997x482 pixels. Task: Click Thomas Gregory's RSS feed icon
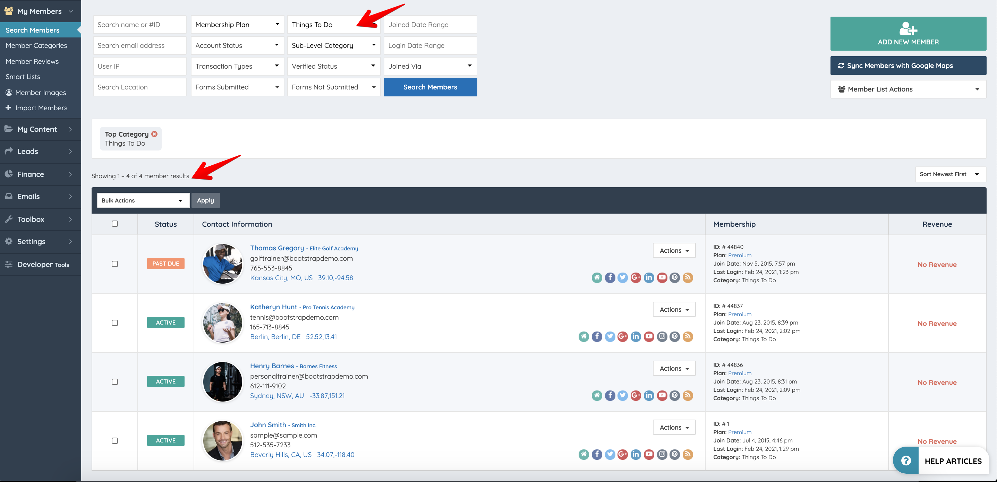coord(688,277)
